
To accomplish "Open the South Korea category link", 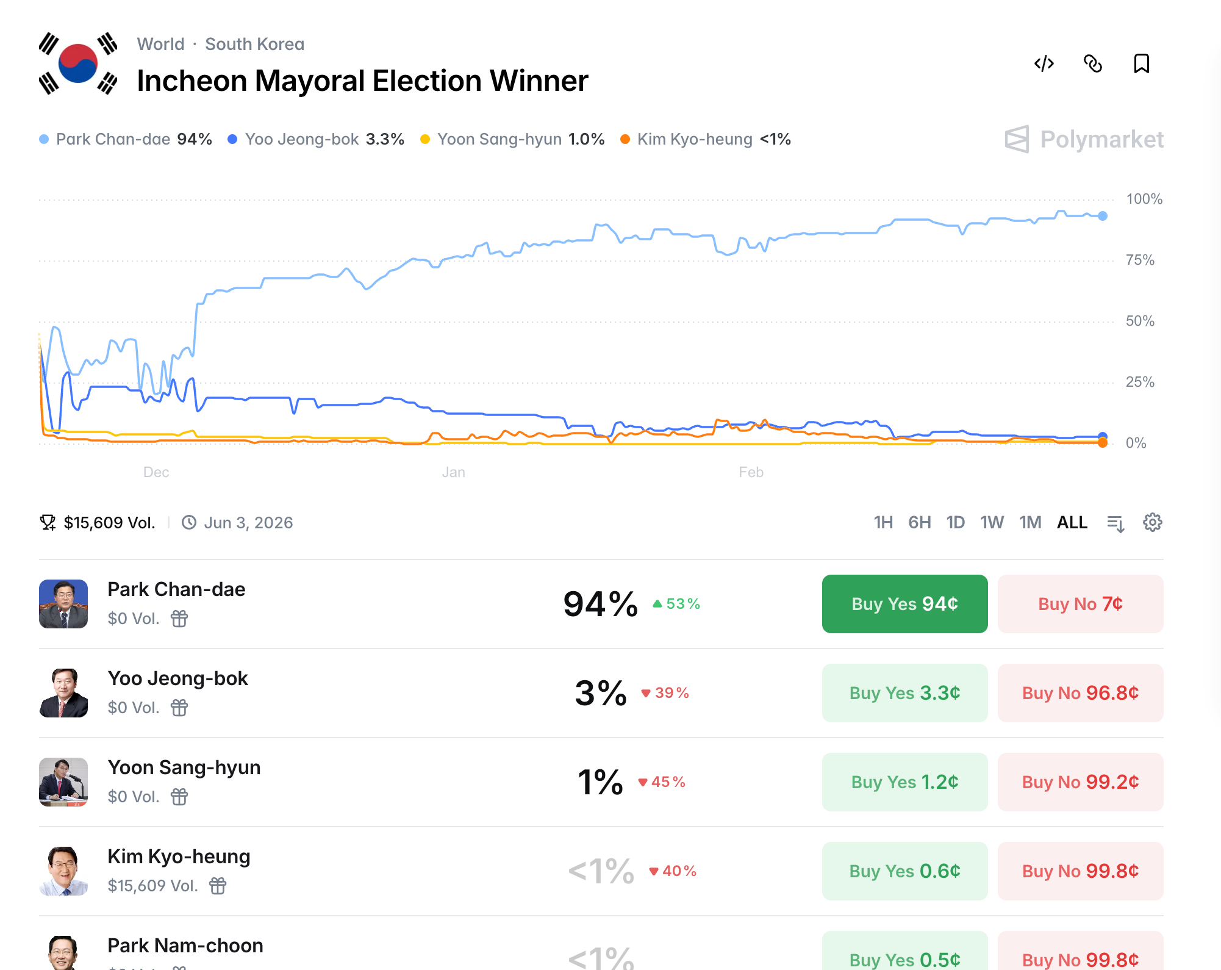I will (x=254, y=44).
